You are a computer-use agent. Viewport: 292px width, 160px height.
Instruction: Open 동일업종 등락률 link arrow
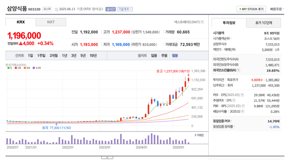coord(234,127)
